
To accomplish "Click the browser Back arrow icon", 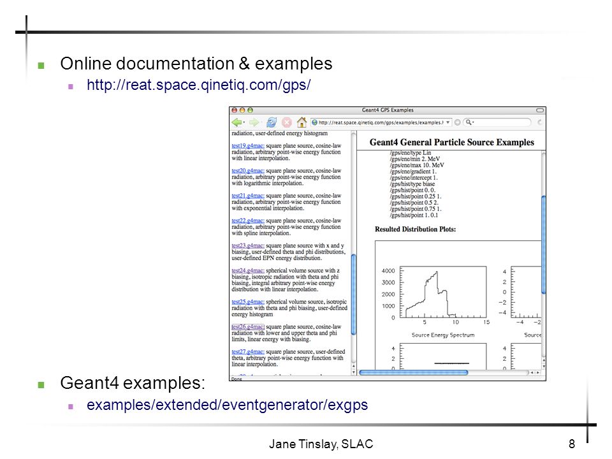I will tap(237, 122).
